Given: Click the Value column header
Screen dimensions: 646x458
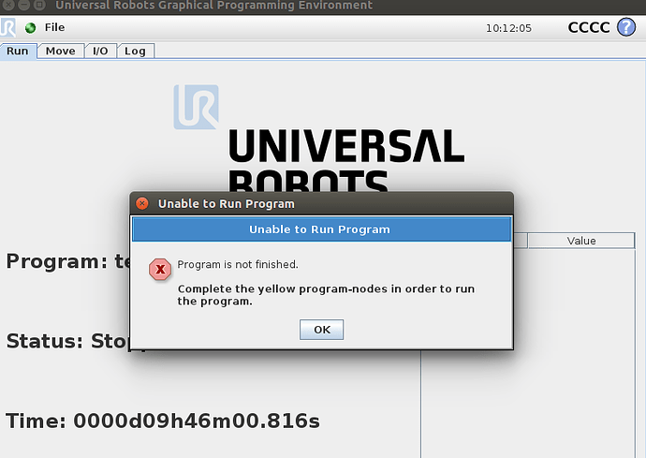Looking at the screenshot, I should pyautogui.click(x=580, y=241).
